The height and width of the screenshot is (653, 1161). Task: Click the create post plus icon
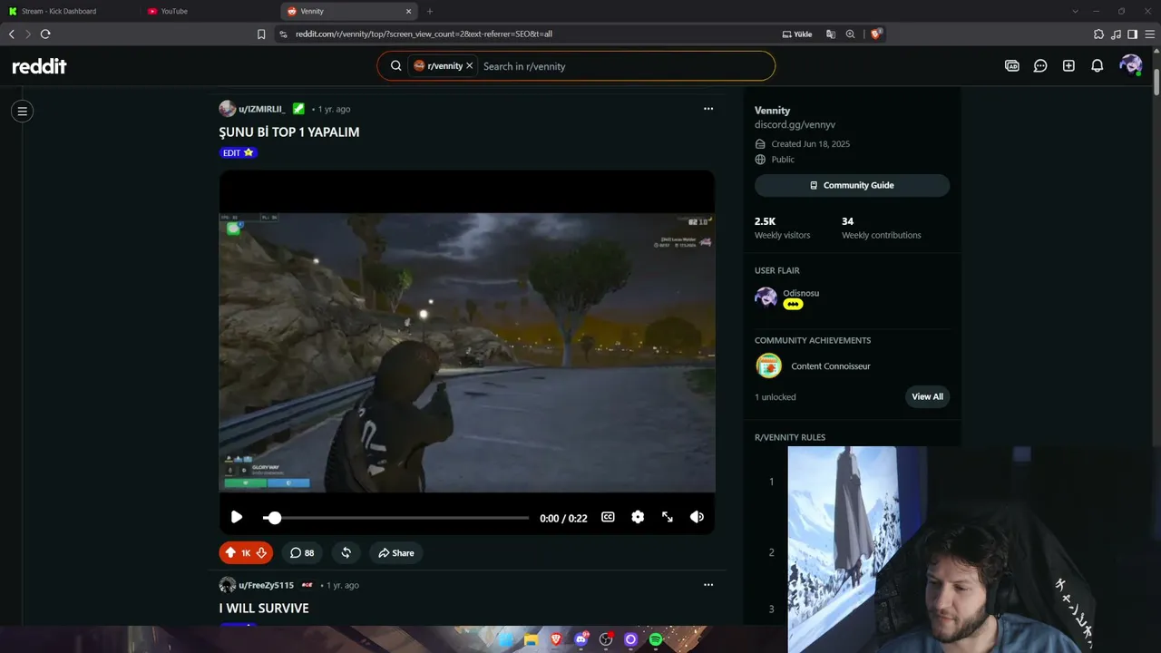[1068, 66]
